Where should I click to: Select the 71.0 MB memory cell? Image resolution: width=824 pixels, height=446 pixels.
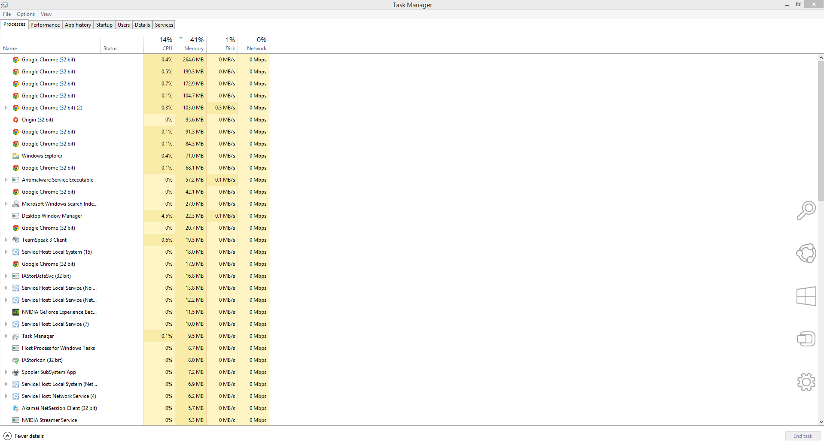pyautogui.click(x=191, y=156)
